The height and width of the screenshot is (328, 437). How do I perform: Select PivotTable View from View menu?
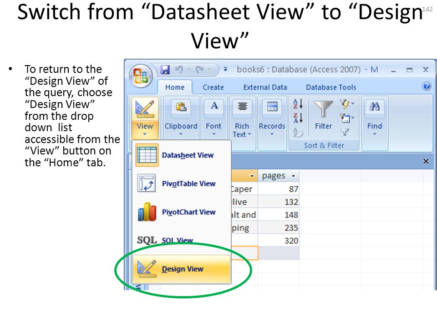coord(182,184)
